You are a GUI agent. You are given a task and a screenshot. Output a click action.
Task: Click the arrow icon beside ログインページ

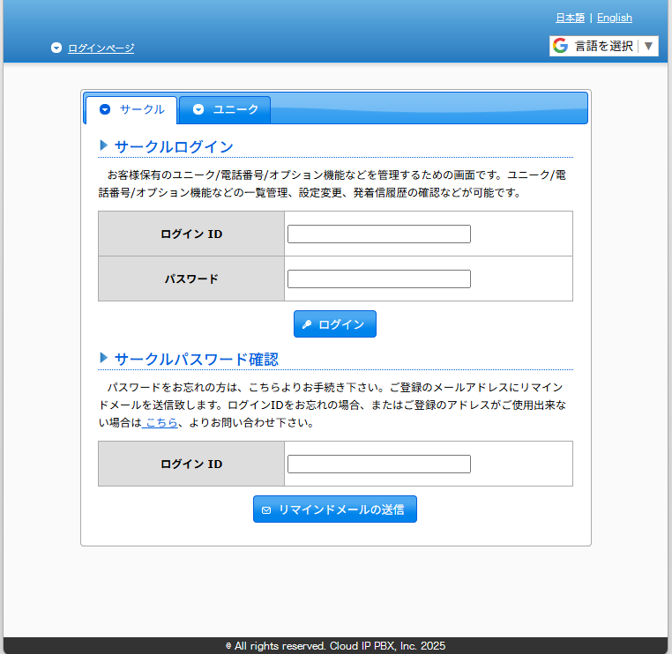tap(56, 48)
